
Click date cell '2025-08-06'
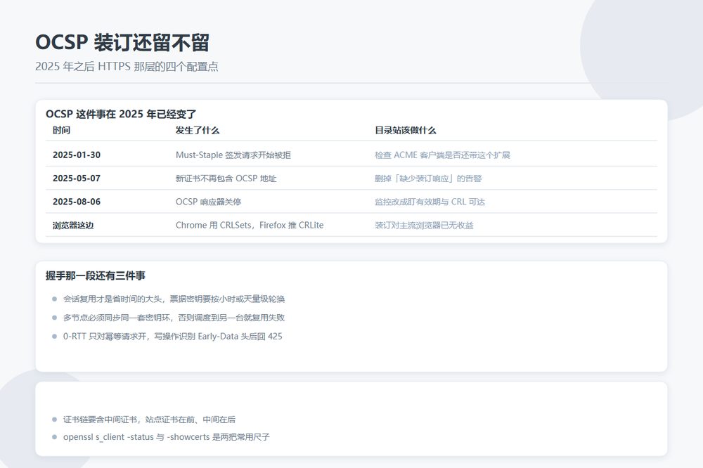coord(77,201)
